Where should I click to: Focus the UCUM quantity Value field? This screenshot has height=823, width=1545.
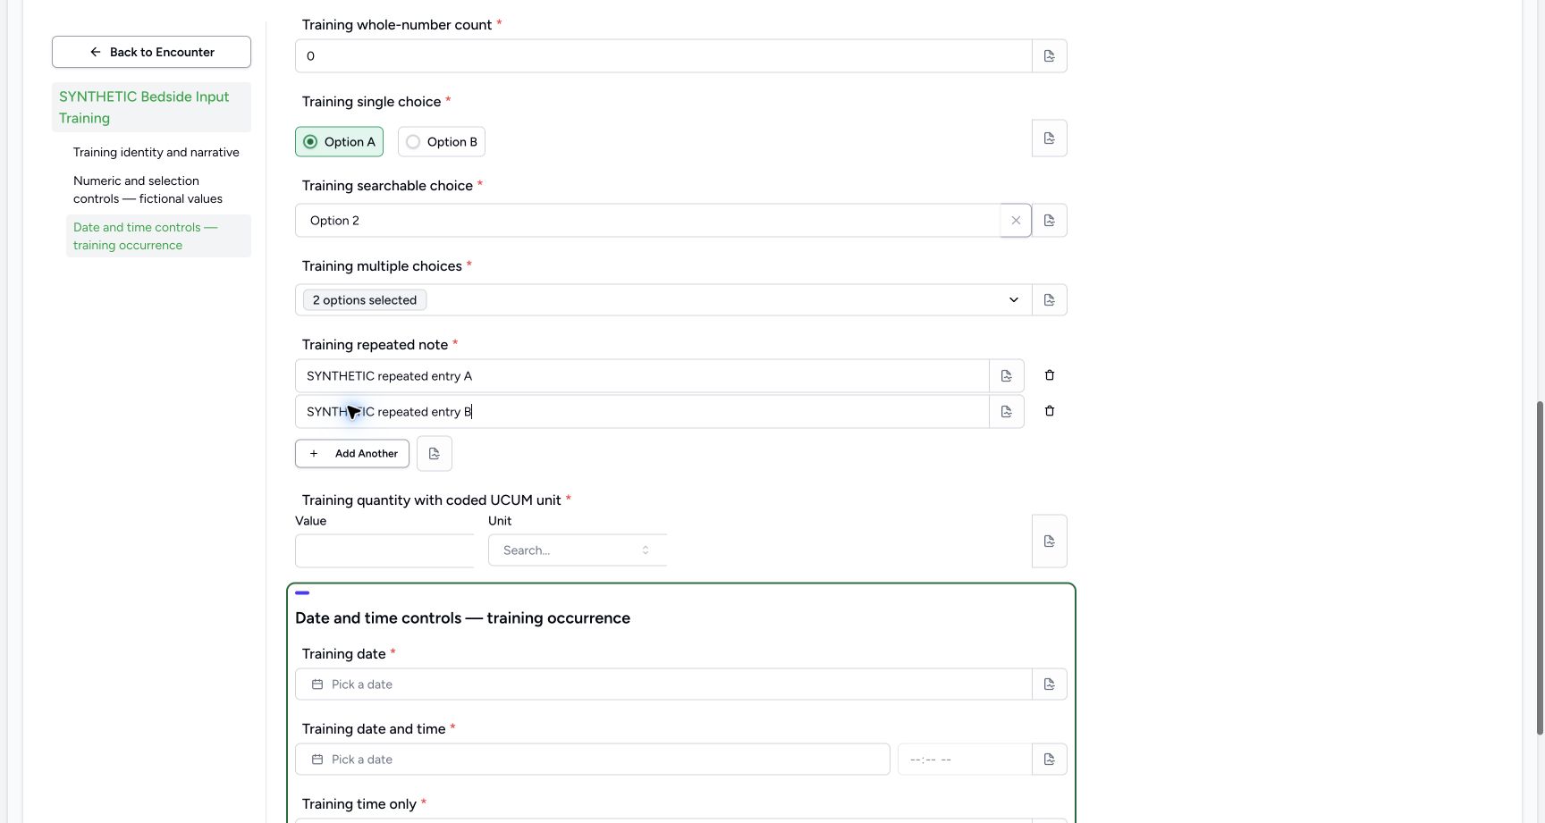pos(384,550)
